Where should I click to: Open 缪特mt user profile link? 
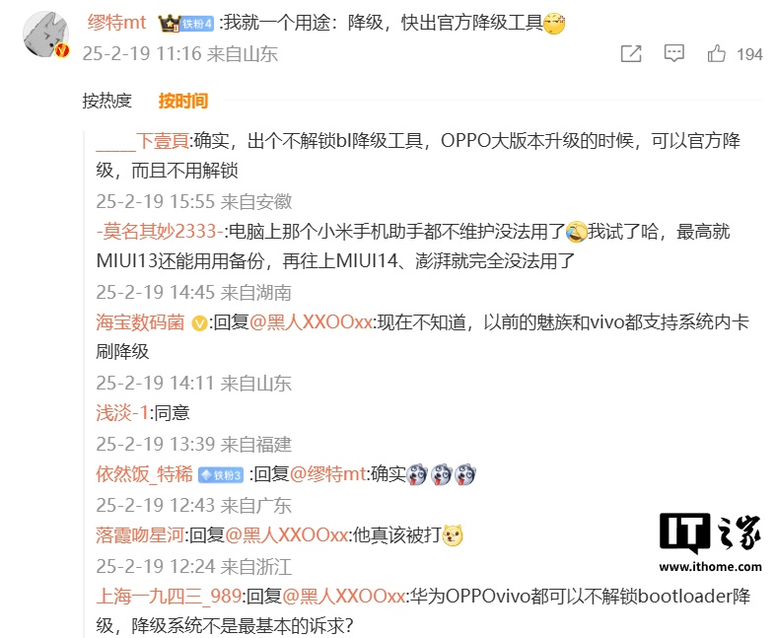[x=116, y=23]
